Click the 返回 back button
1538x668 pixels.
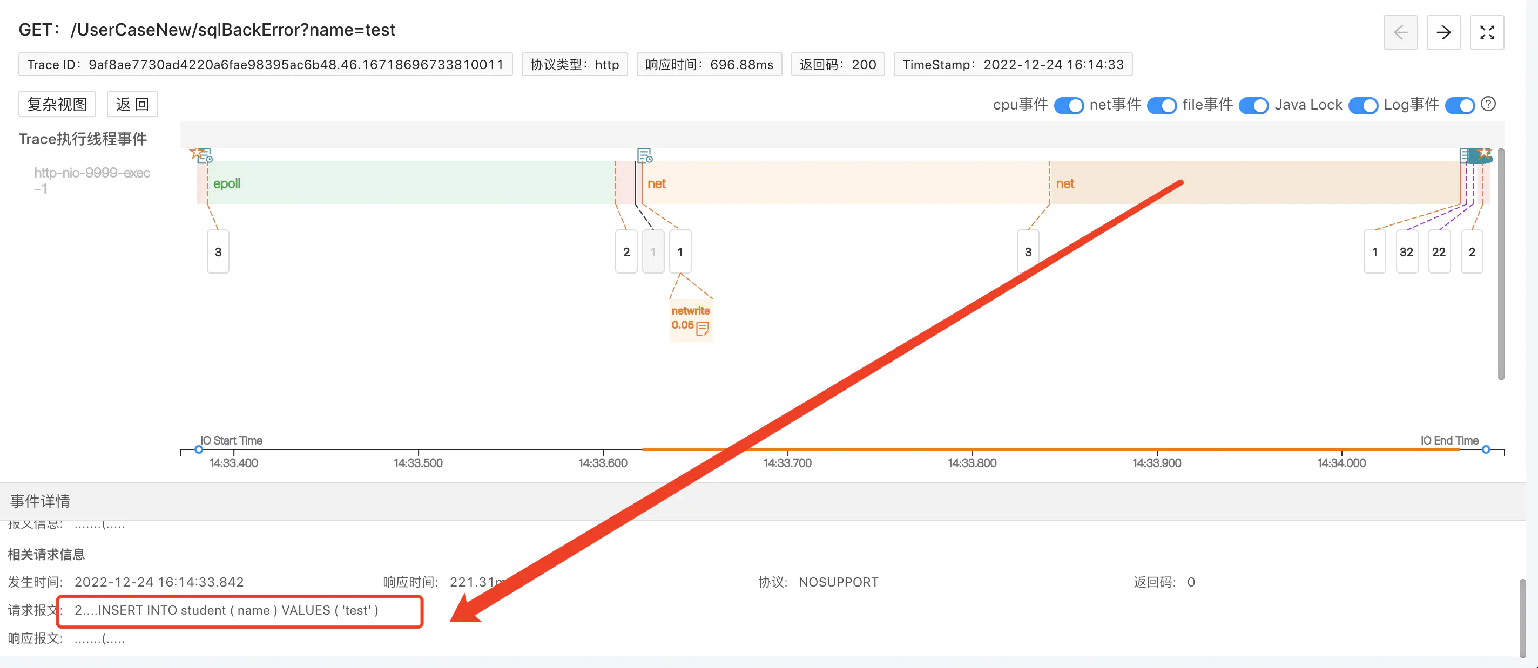click(x=132, y=104)
